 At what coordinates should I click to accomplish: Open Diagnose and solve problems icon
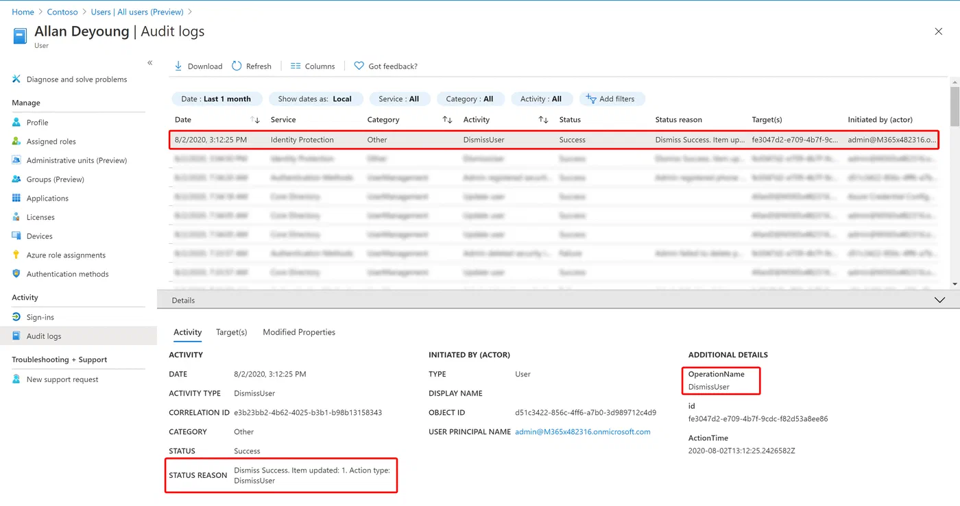click(x=16, y=79)
